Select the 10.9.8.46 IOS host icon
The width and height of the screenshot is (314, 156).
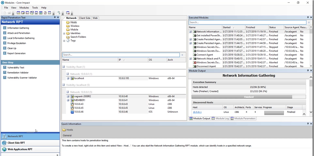tap(72, 112)
